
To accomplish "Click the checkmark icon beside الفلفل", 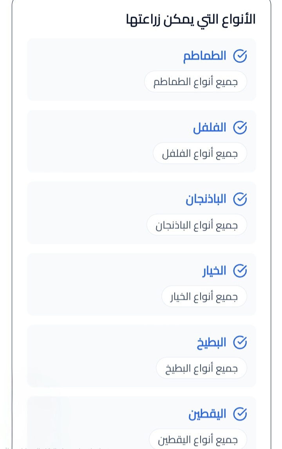I will [240, 127].
